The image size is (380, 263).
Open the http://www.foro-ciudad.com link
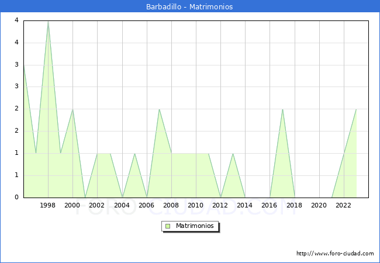[x=335, y=254]
